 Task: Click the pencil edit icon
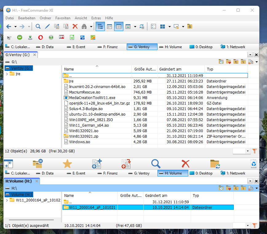click(47, 26)
